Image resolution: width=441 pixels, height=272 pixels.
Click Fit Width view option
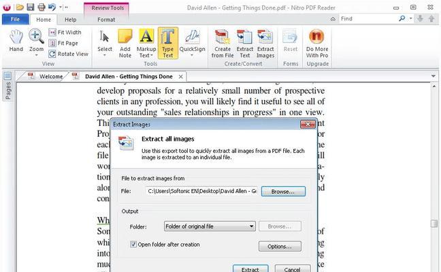coord(65,33)
